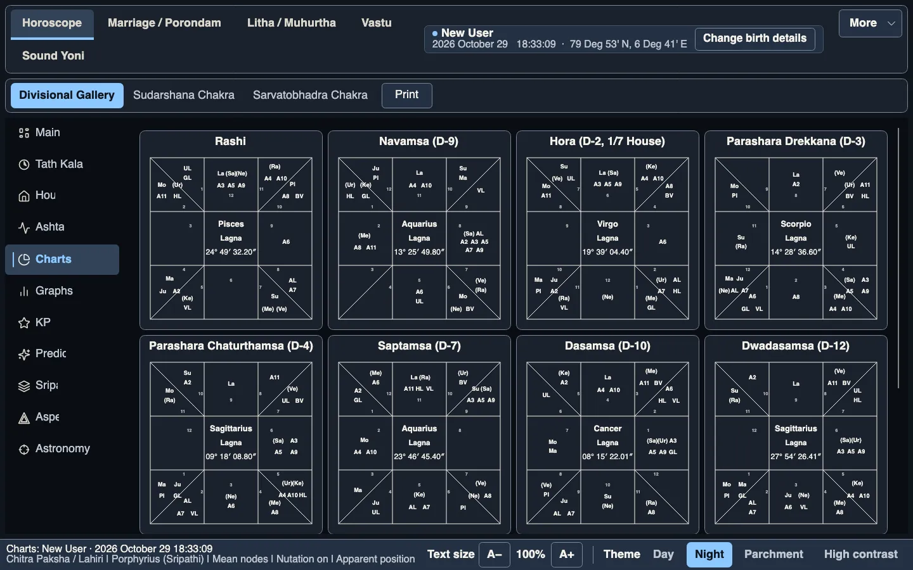Switch to the Night theme
913x570 pixels.
click(x=709, y=555)
